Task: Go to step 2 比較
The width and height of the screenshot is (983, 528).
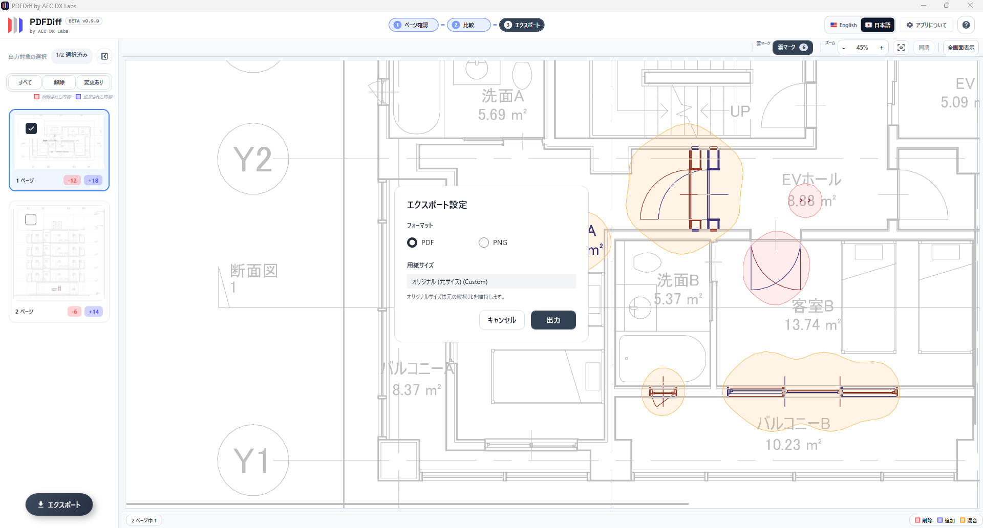Action: pos(468,25)
